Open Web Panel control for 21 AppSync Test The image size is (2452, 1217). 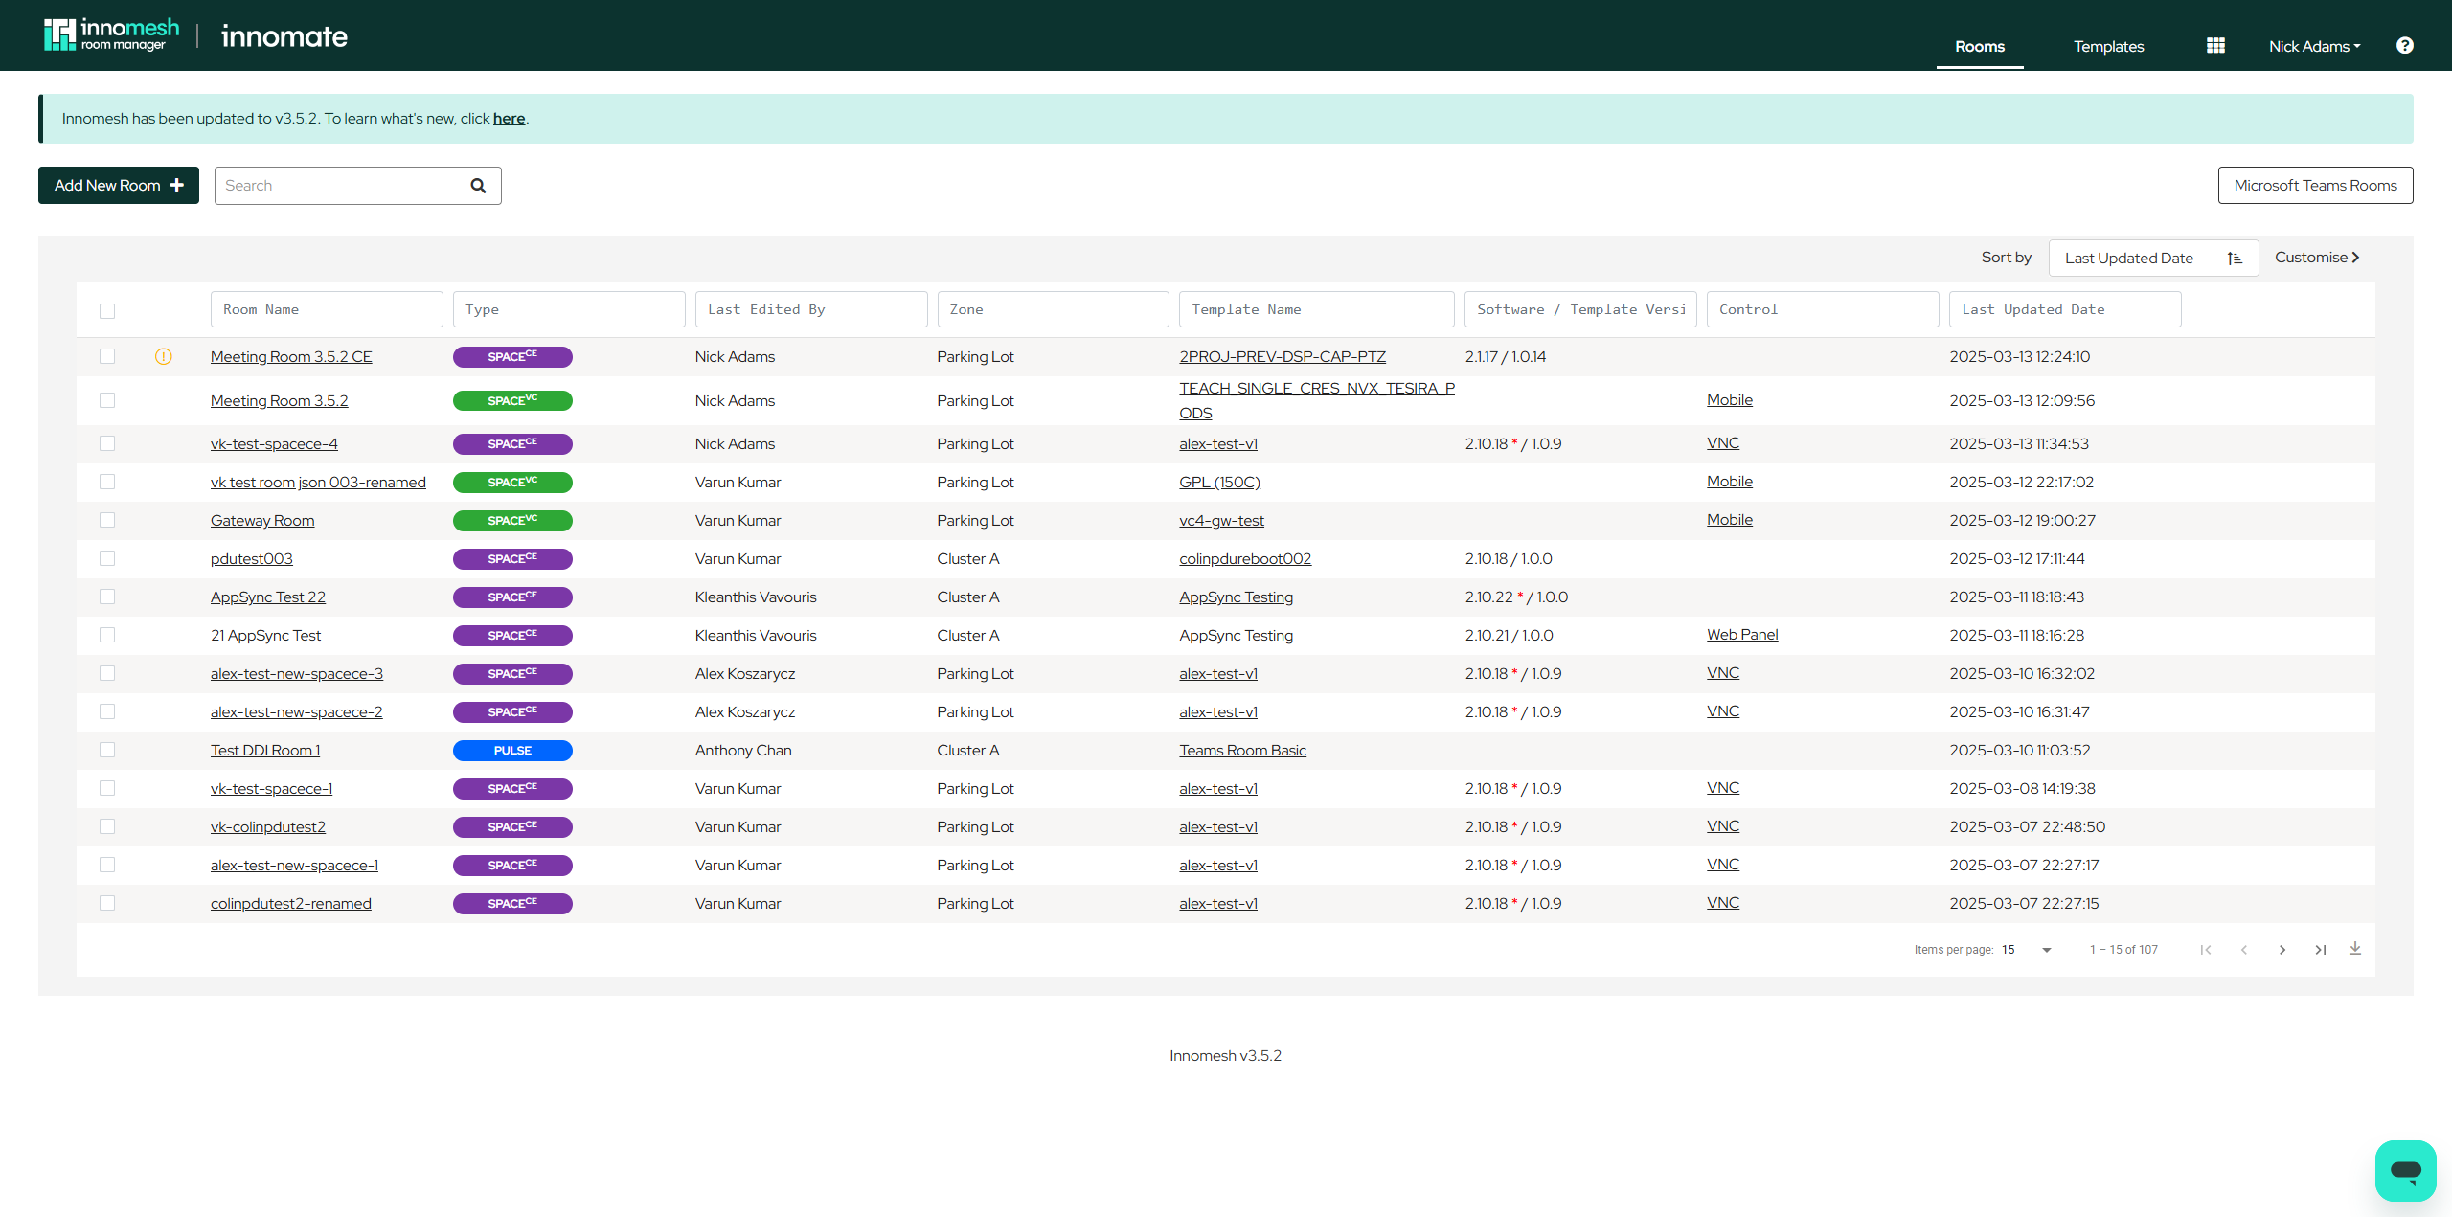coord(1741,635)
